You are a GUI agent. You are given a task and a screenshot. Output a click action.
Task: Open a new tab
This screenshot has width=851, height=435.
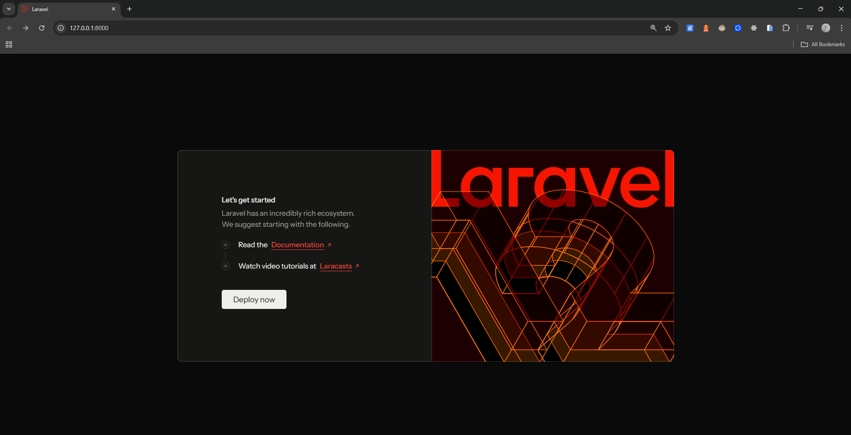(x=129, y=9)
